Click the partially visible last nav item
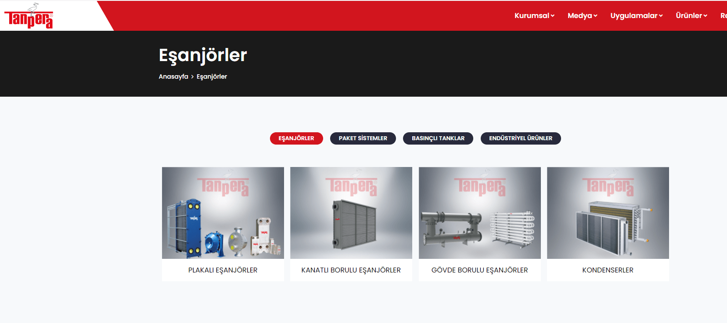 (723, 16)
